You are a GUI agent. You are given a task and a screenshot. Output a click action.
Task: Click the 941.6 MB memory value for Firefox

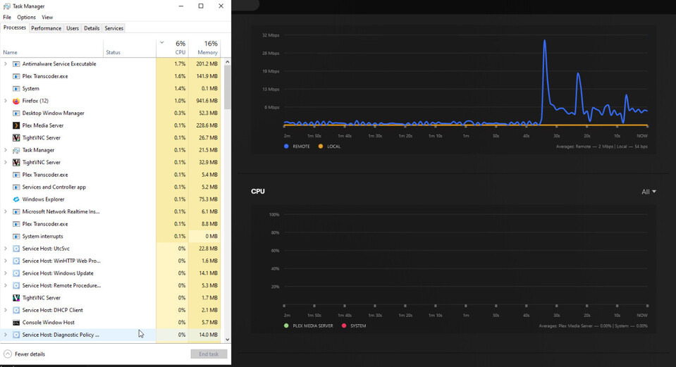[207, 101]
